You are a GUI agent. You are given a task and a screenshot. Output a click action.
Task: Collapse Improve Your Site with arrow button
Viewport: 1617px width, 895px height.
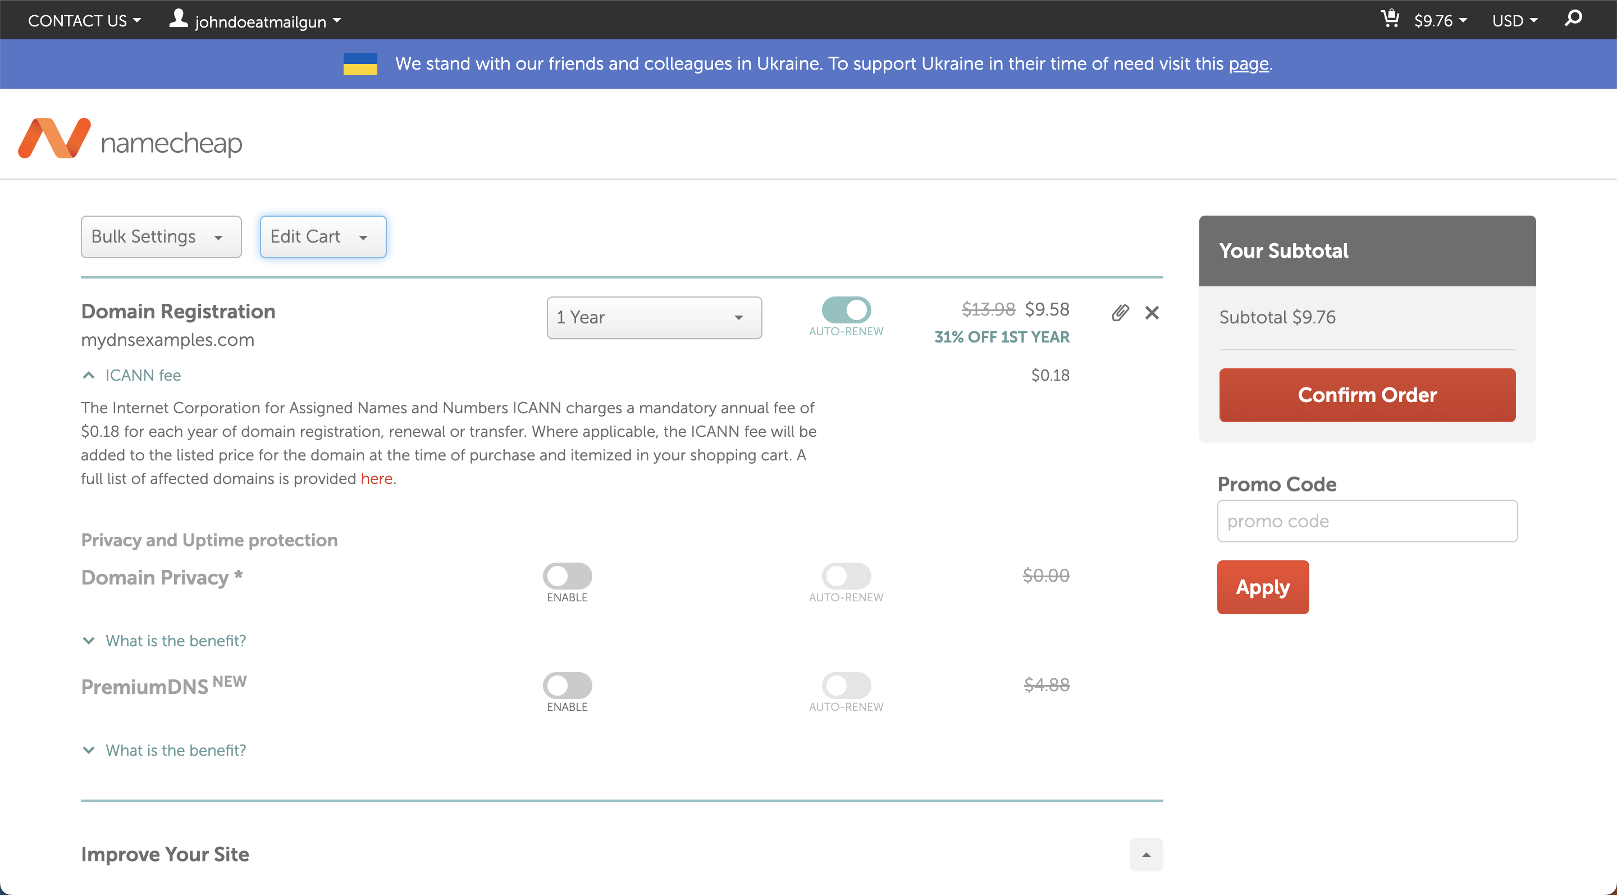click(1145, 854)
